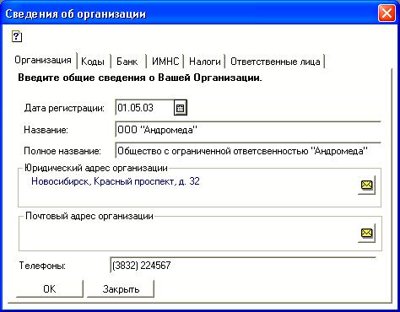The width and height of the screenshot is (400, 312).
Task: Click the heading Введите общие сведения
Action: 140,78
